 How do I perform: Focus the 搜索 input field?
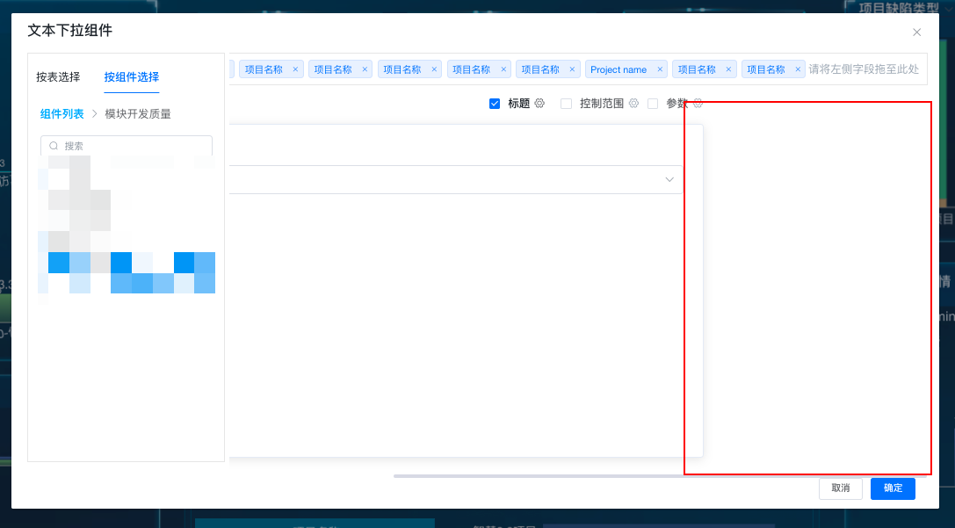pyautogui.click(x=127, y=146)
